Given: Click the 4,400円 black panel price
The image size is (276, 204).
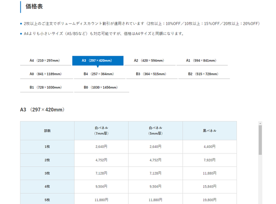Looking at the screenshot, I should click(x=210, y=147).
